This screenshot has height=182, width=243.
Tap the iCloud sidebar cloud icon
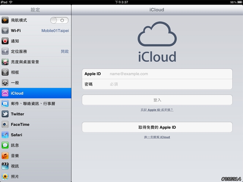5,93
